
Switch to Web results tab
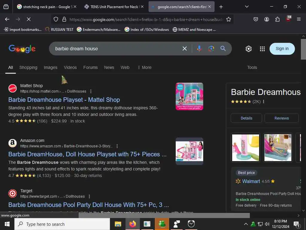pos(125,67)
